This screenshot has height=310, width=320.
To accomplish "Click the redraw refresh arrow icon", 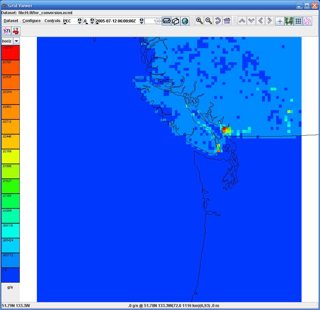I will [218, 21].
